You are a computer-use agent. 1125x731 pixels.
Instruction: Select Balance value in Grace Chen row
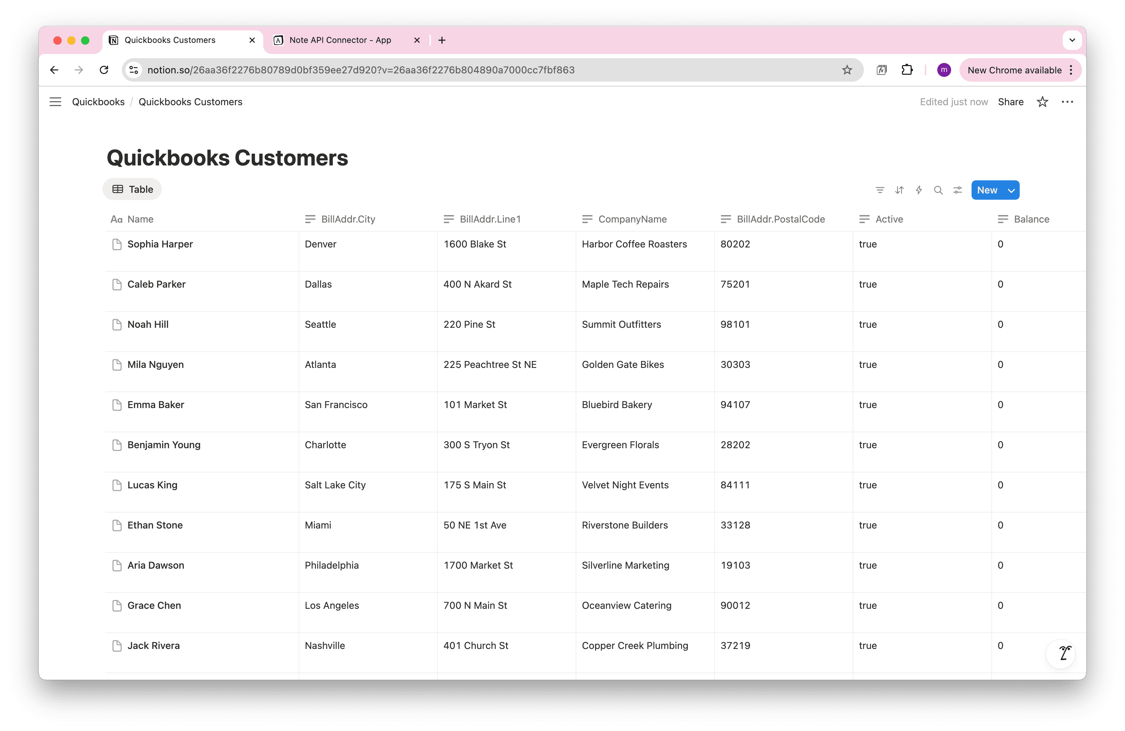(x=1038, y=613)
